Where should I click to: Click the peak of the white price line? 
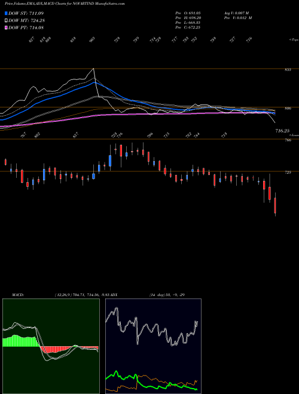pyautogui.click(x=94, y=68)
